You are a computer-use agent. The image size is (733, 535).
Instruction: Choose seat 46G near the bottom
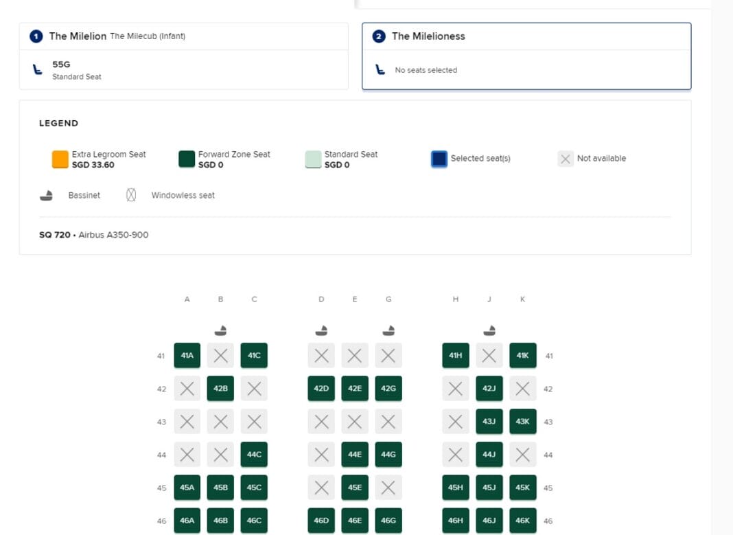point(388,520)
